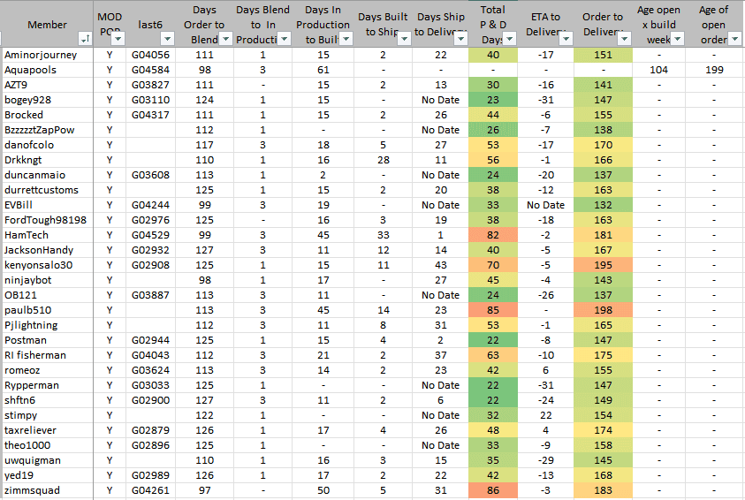This screenshot has height=500, width=745.
Task: Click the 199 Age of open order cell
Action: point(714,70)
